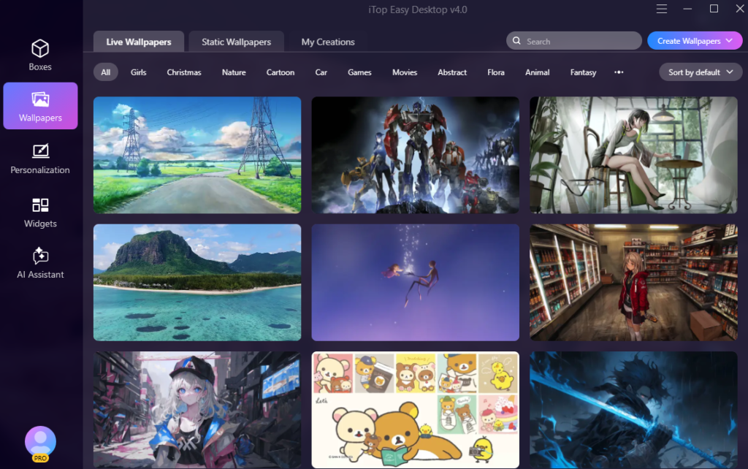
Task: Go to the Widgets icon
Action: click(40, 205)
